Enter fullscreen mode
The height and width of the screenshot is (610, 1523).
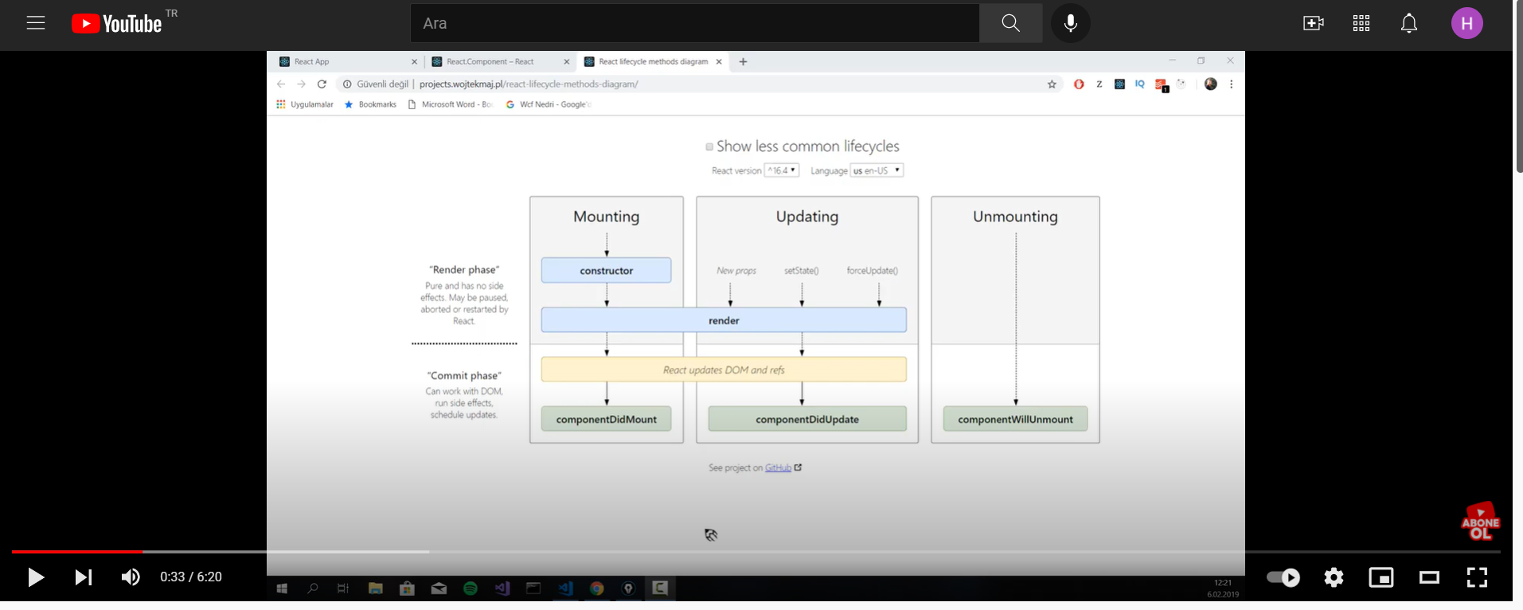(1477, 577)
